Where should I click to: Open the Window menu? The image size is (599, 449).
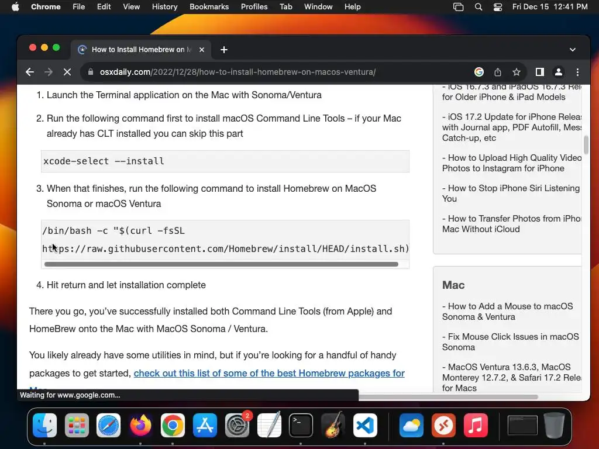pyautogui.click(x=318, y=7)
